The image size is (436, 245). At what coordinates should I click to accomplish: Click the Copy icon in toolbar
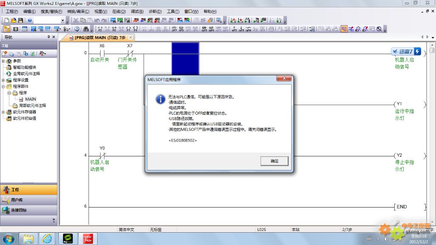coord(83,20)
